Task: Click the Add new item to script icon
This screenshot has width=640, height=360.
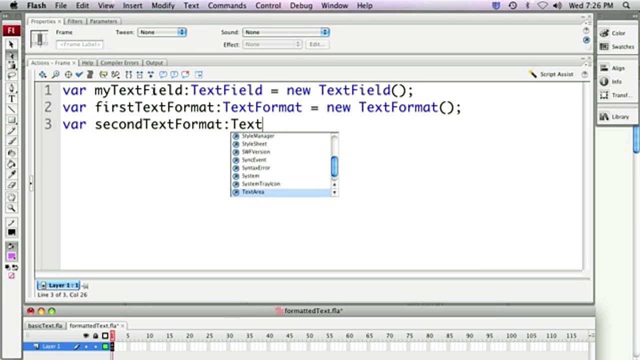Action: click(x=43, y=74)
